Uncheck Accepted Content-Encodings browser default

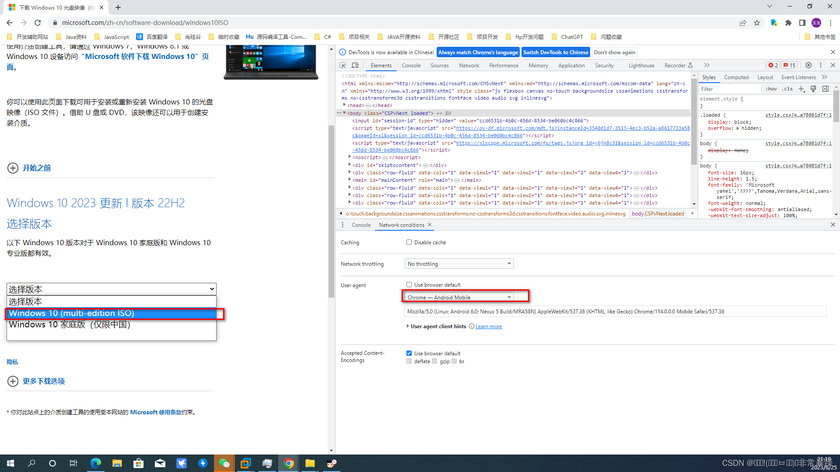tap(409, 353)
